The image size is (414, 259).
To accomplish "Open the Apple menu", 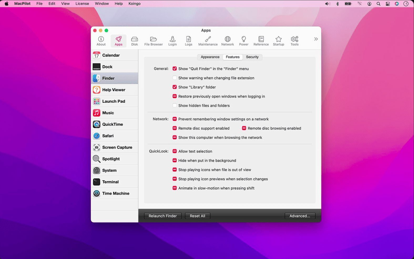I will tap(7, 4).
